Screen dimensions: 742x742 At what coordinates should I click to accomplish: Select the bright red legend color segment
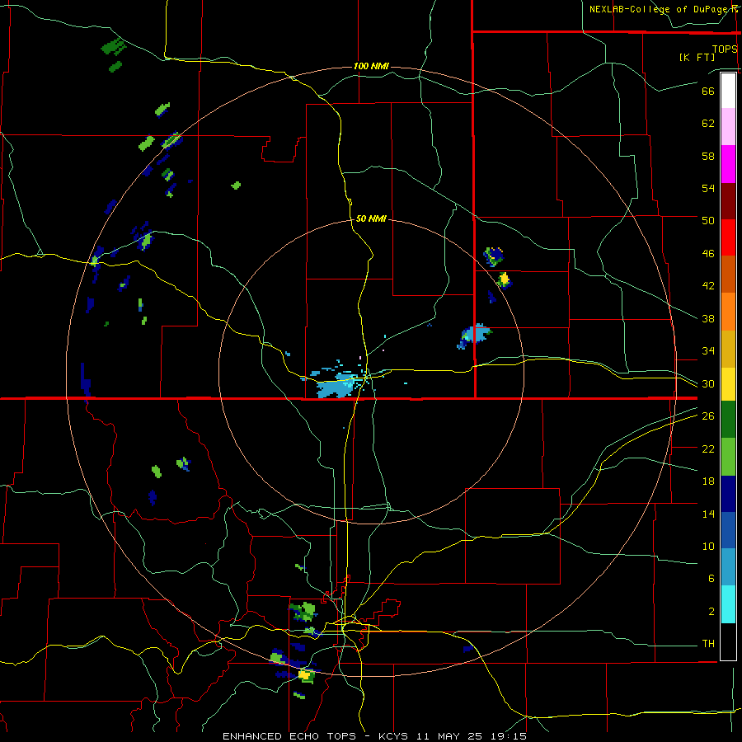coord(728,237)
